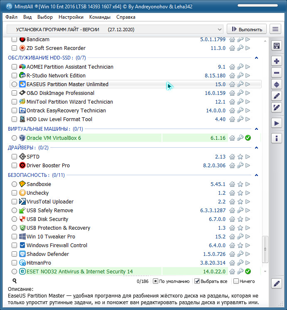Select USB Protection & Recovery entry
This screenshot has width=287, height=310.
tap(58, 228)
